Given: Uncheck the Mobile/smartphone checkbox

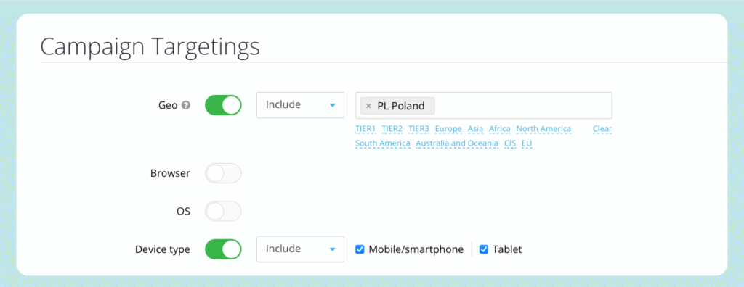Looking at the screenshot, I should pyautogui.click(x=360, y=249).
